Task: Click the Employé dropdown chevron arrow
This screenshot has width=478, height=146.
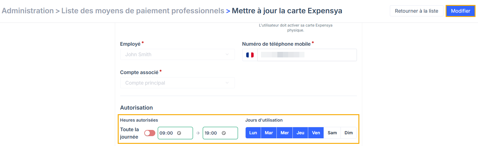Action: coord(227,55)
